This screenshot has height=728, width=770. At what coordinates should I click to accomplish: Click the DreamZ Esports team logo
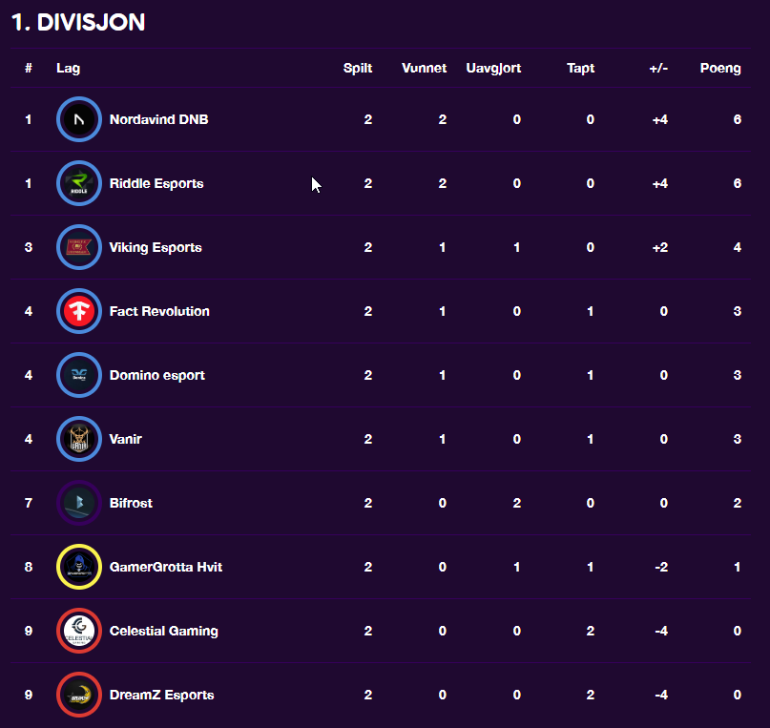point(79,695)
